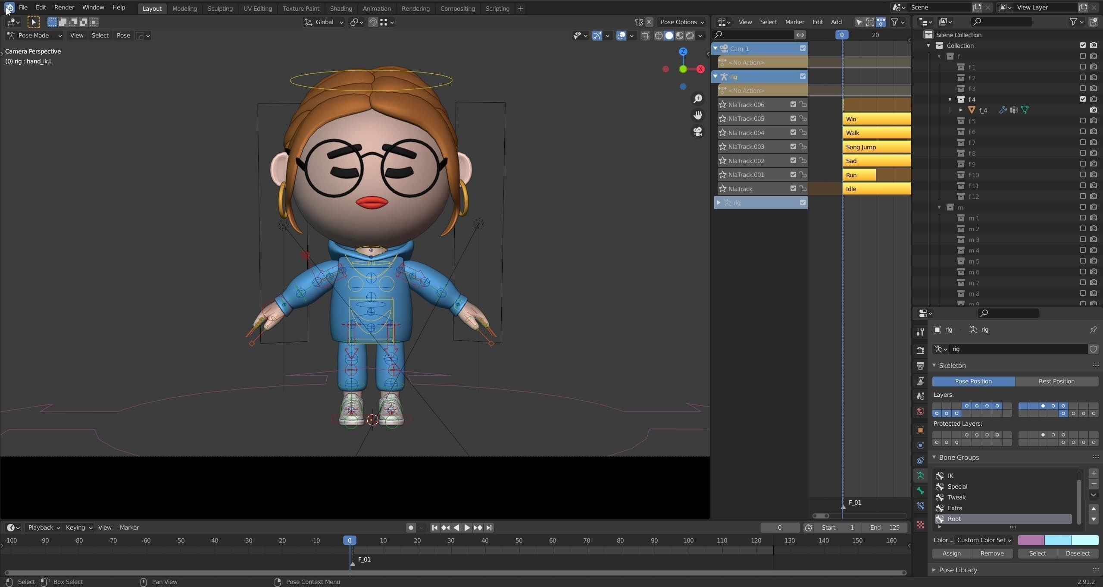Click the Remove bone group button
The width and height of the screenshot is (1103, 587).
[992, 553]
